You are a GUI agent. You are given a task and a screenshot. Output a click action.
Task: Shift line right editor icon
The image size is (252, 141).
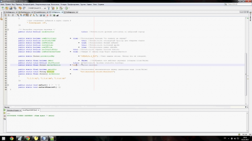(44, 15)
